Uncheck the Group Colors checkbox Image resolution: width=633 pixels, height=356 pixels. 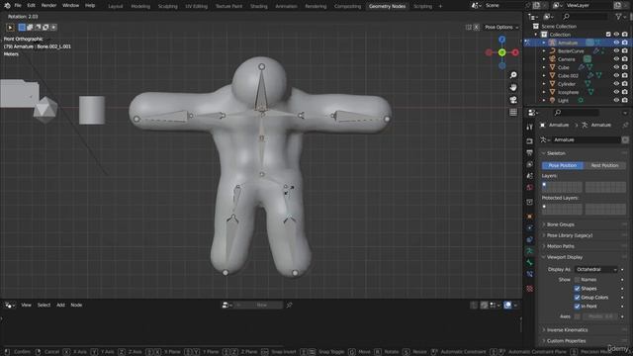point(577,298)
